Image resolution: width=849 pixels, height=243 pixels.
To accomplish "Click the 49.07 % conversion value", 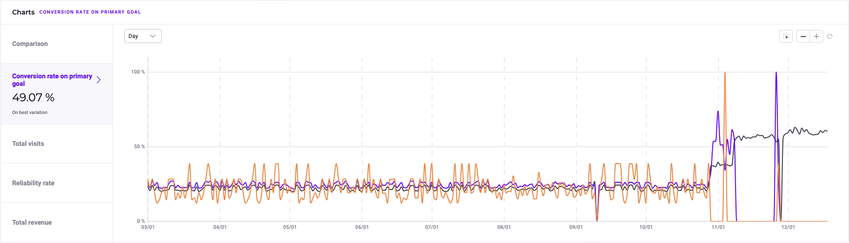I will pyautogui.click(x=33, y=98).
